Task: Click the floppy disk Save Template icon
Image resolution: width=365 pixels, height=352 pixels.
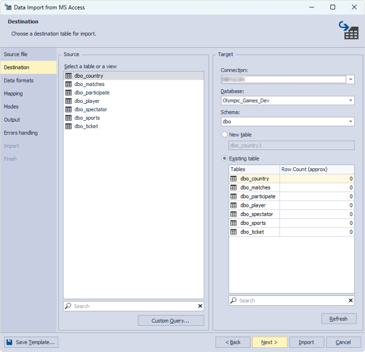Action: [x=9, y=343]
